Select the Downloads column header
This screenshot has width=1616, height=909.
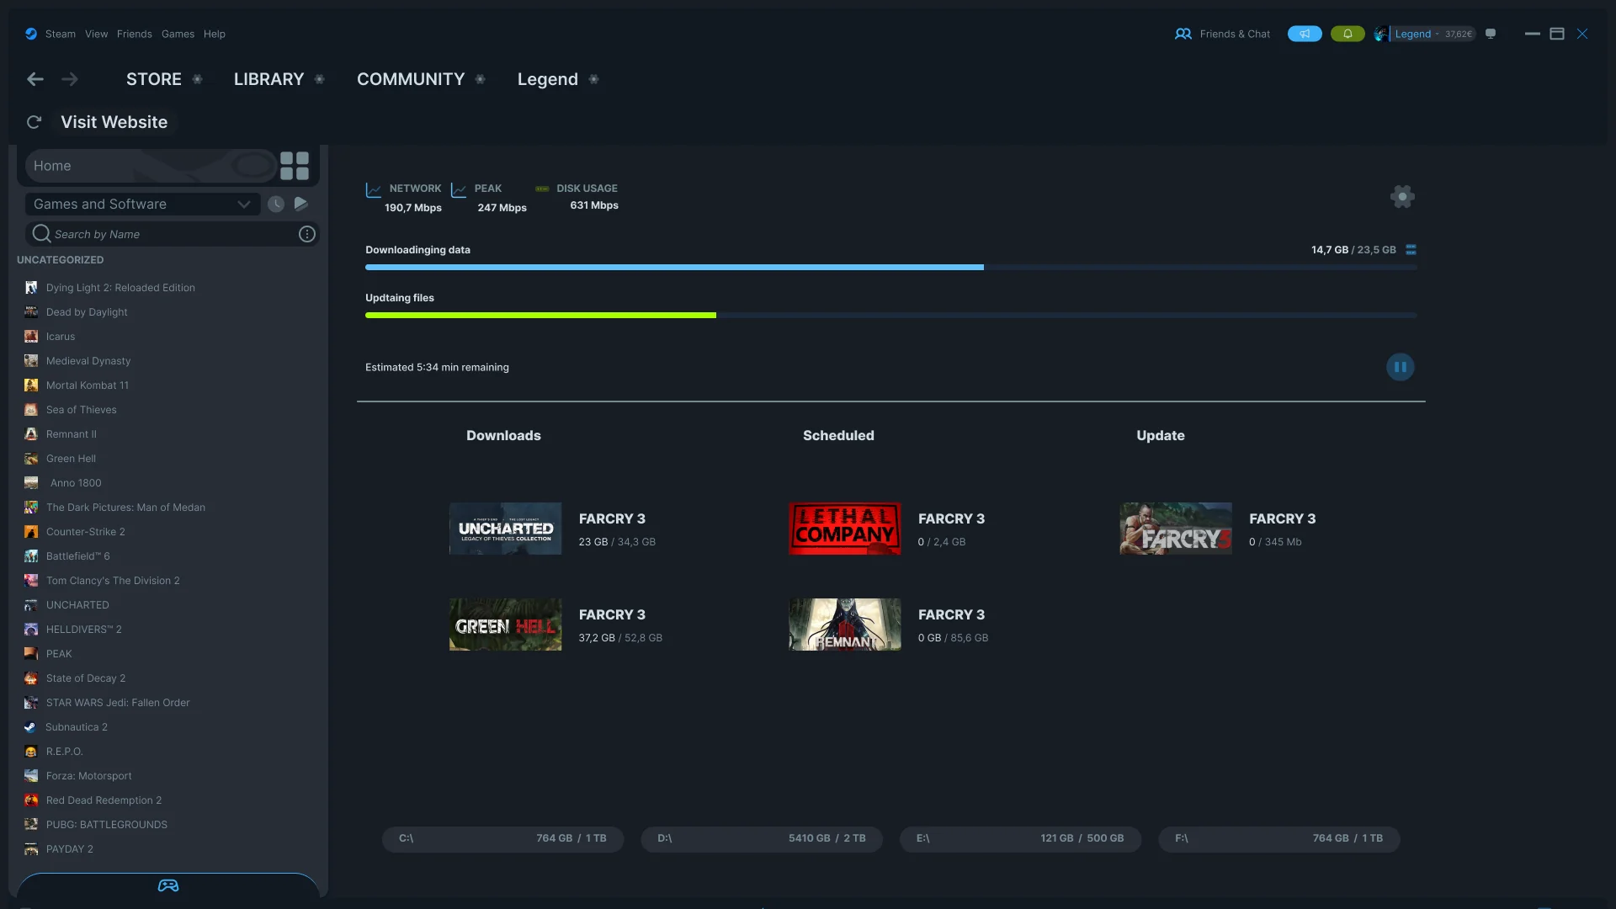503,435
